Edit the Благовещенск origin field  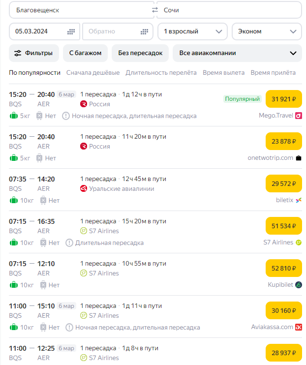79,10
